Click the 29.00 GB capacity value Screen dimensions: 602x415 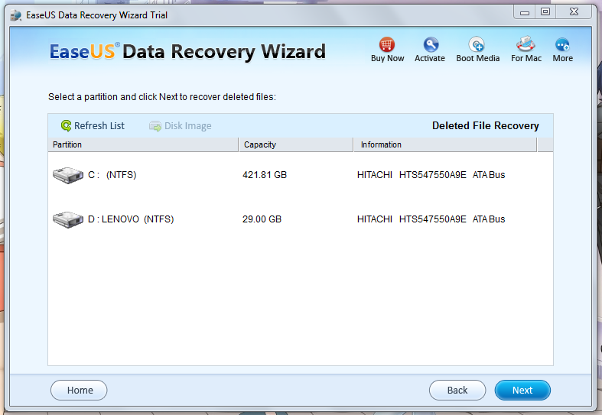pos(262,219)
